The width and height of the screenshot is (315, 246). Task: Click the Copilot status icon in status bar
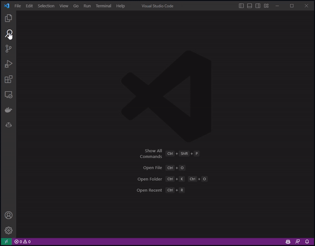point(288,242)
